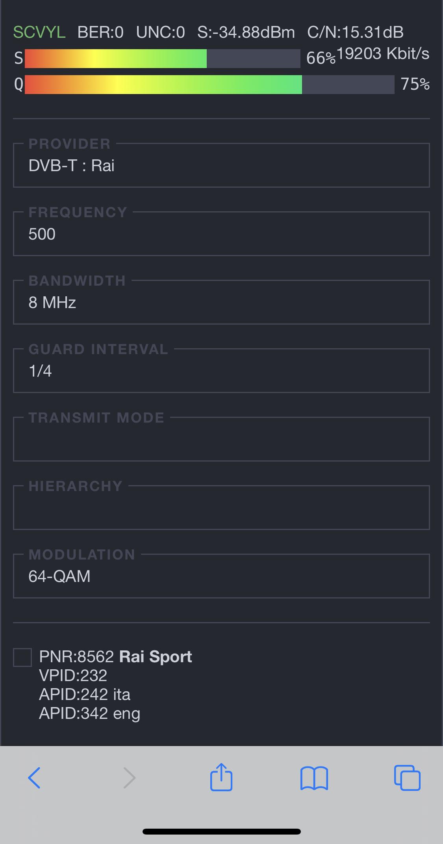Tap the Safari back arrow icon
Screen dimensions: 443x844
[34, 778]
